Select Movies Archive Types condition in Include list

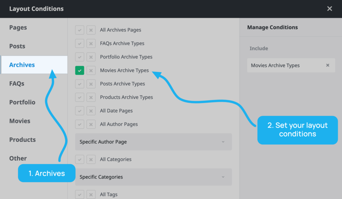291,65
